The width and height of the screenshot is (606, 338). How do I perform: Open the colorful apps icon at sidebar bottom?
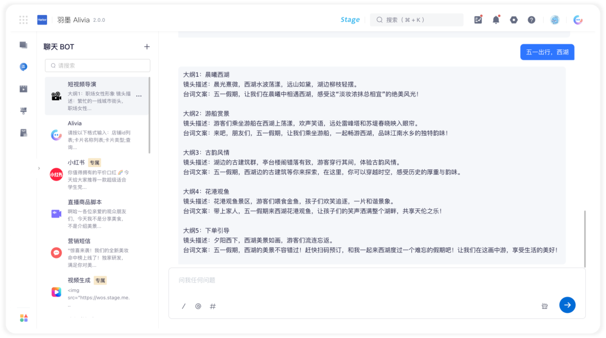click(24, 318)
